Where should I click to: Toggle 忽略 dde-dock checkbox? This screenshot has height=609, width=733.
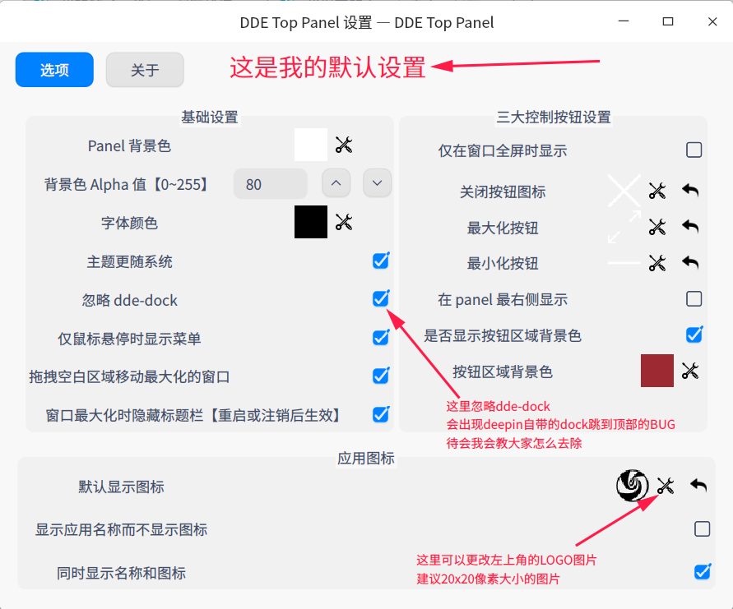point(381,299)
